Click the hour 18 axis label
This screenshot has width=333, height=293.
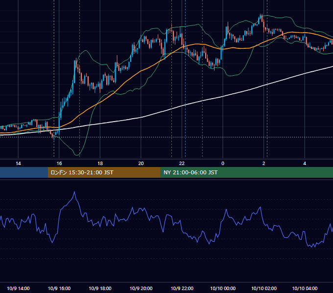(x=100, y=164)
